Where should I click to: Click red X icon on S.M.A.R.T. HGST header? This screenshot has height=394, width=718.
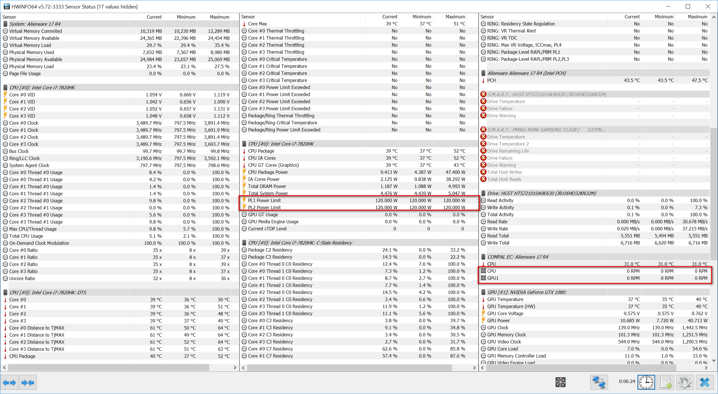[x=483, y=94]
